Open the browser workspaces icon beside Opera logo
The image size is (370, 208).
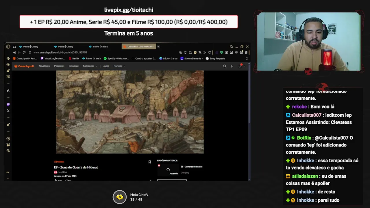(14, 47)
